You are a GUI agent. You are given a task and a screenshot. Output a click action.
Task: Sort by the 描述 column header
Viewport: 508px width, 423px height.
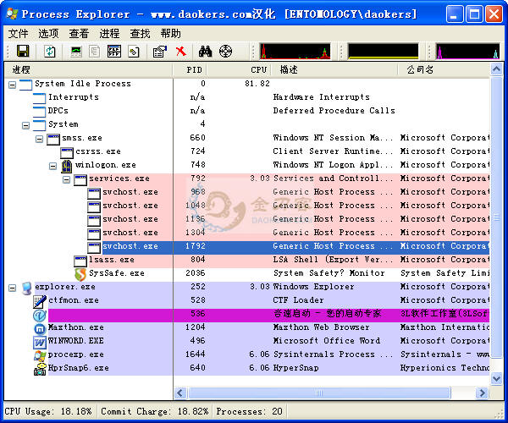tap(334, 69)
